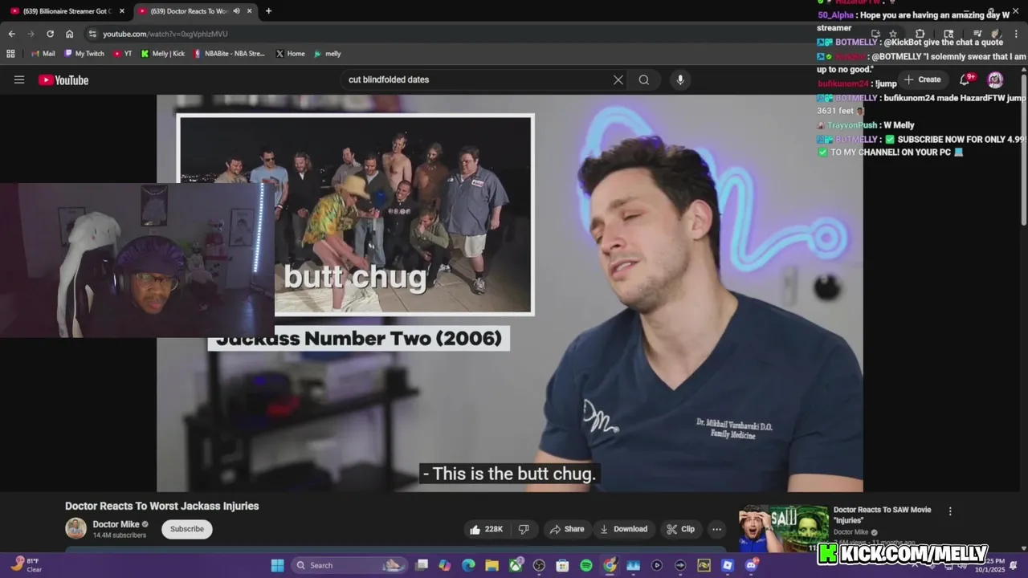Open the YT bookmark
This screenshot has width=1028, height=578.
122,54
